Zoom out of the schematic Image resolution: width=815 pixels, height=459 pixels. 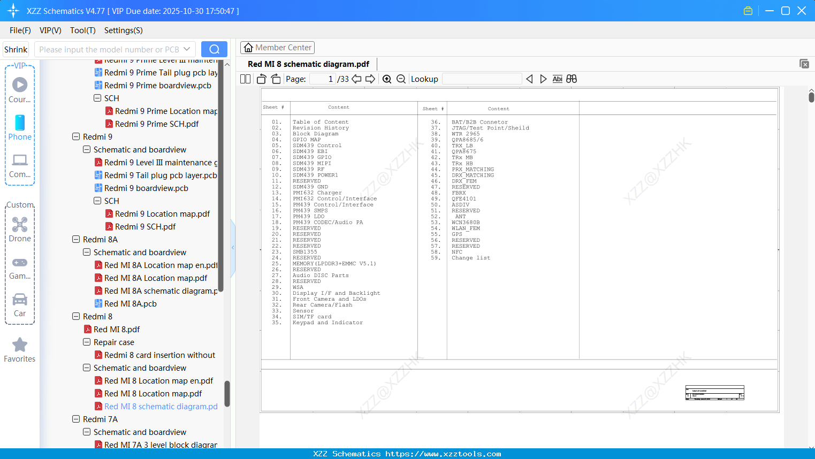[x=401, y=79]
